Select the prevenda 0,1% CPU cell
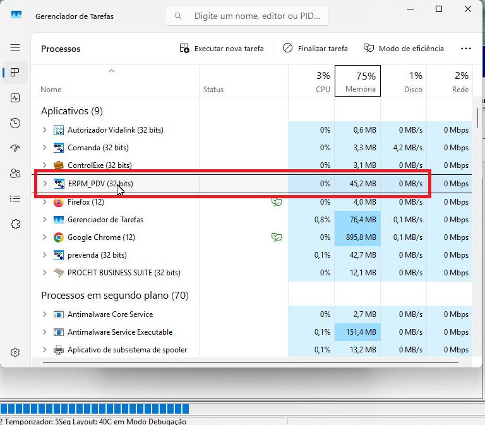This screenshot has width=485, height=425. [x=311, y=255]
